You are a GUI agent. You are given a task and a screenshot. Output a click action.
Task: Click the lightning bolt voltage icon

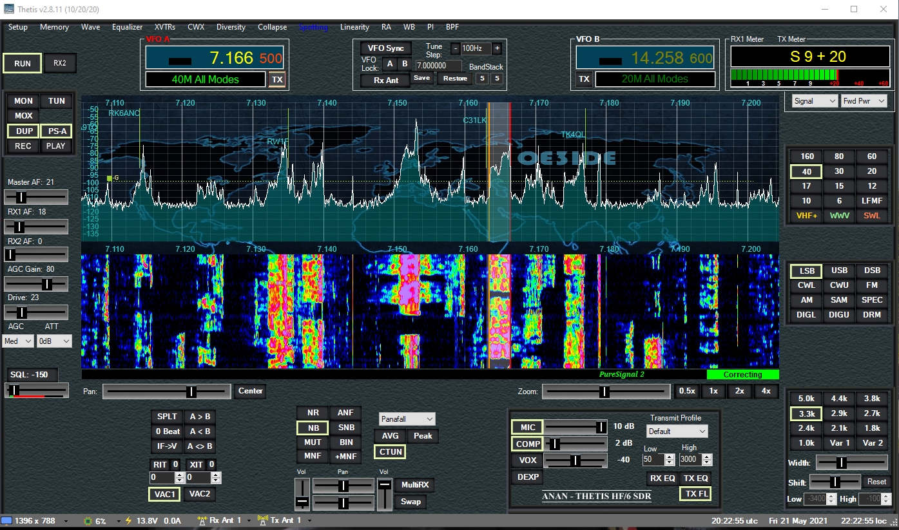point(128,520)
